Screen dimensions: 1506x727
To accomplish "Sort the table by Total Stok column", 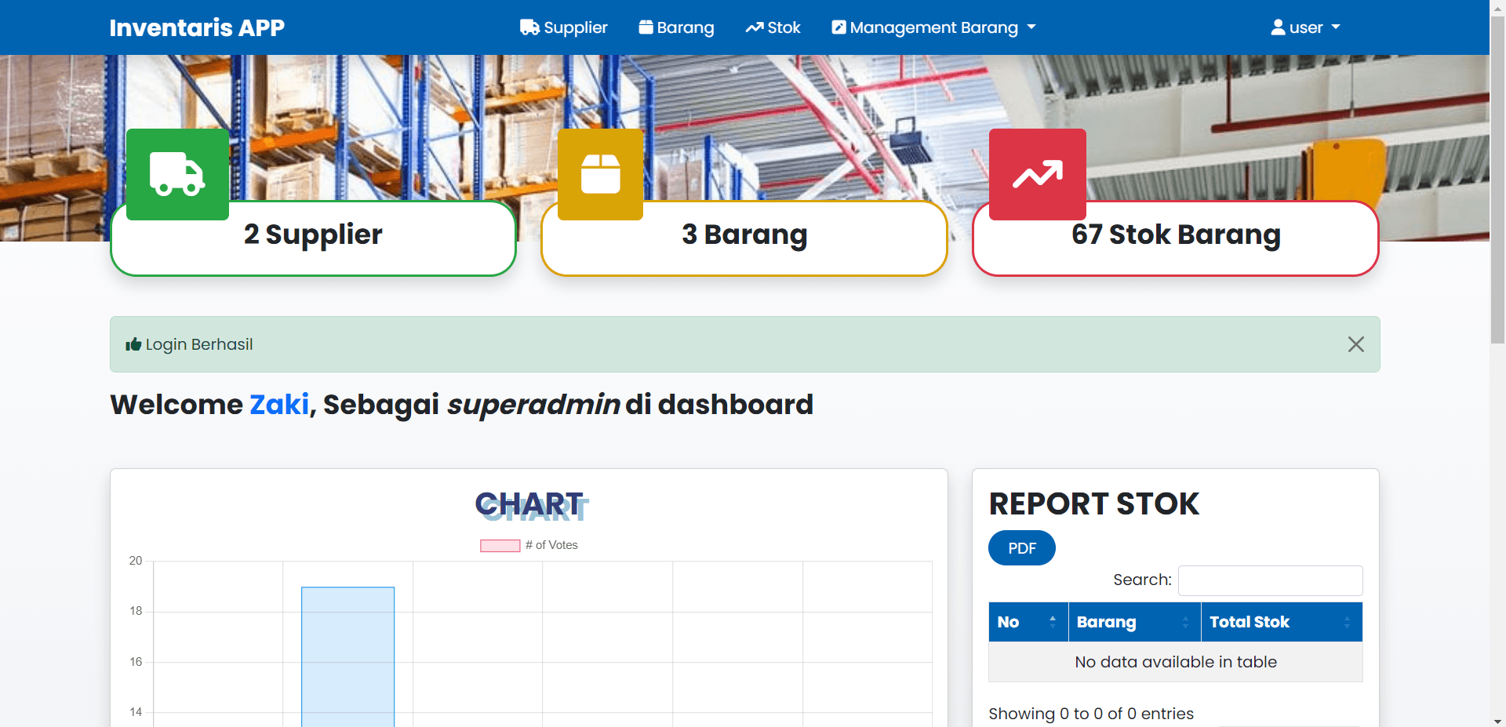I will pyautogui.click(x=1281, y=622).
